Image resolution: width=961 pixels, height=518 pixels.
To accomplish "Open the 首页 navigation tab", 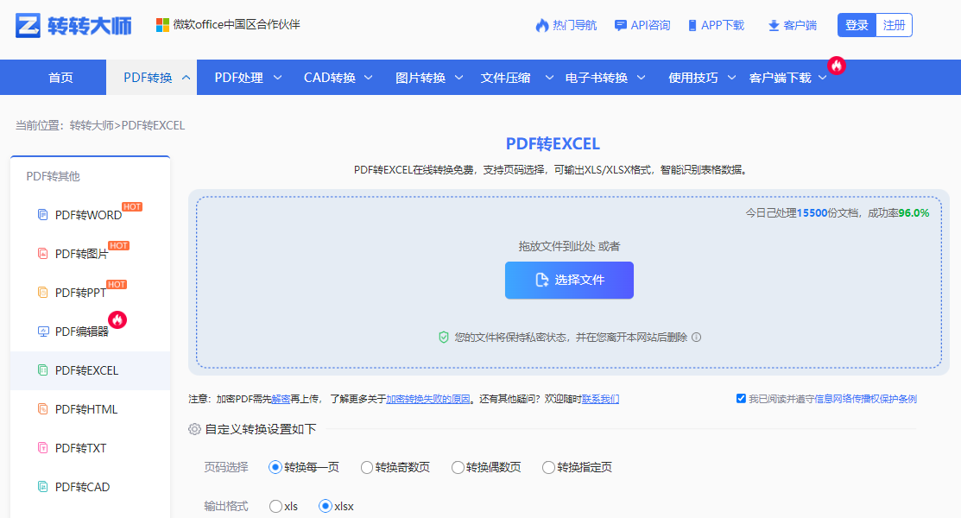I will pyautogui.click(x=60, y=78).
